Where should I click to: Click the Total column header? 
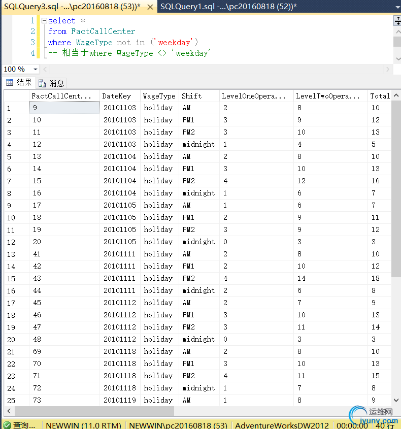(380, 96)
